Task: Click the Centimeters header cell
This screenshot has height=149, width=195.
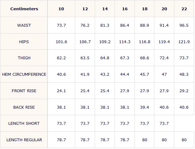Action: click(24, 9)
